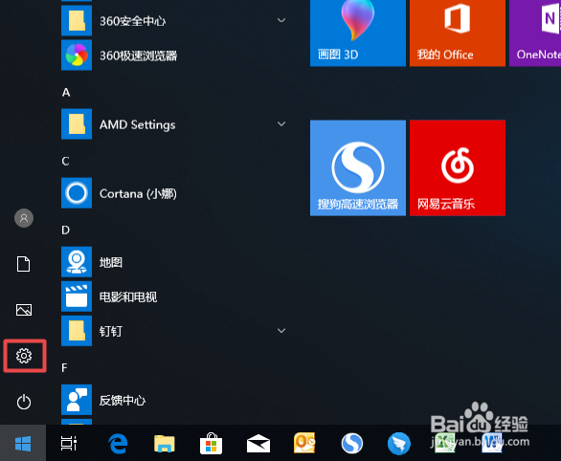Open Outlook from taskbar
Image resolution: width=561 pixels, height=461 pixels.
tap(304, 443)
